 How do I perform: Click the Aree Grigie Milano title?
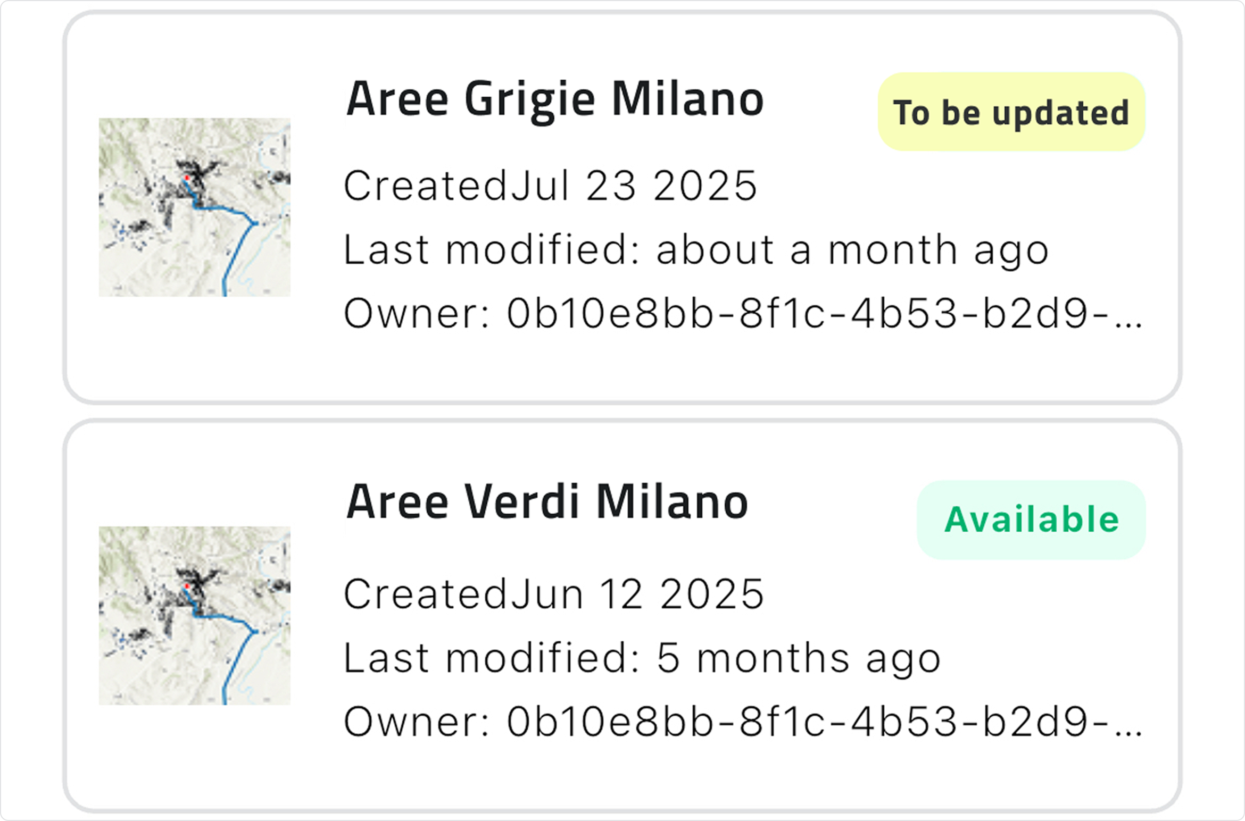[554, 100]
